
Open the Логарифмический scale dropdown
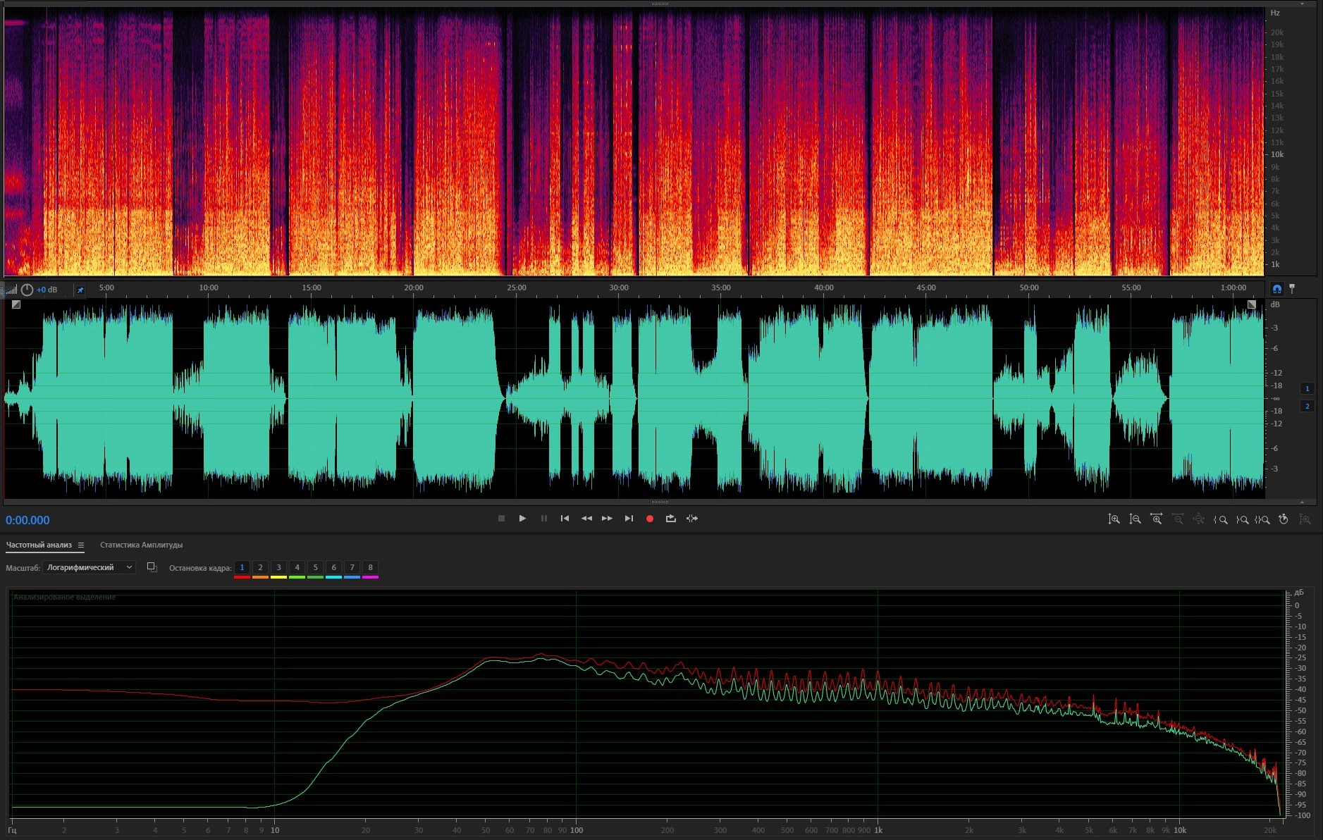[89, 567]
